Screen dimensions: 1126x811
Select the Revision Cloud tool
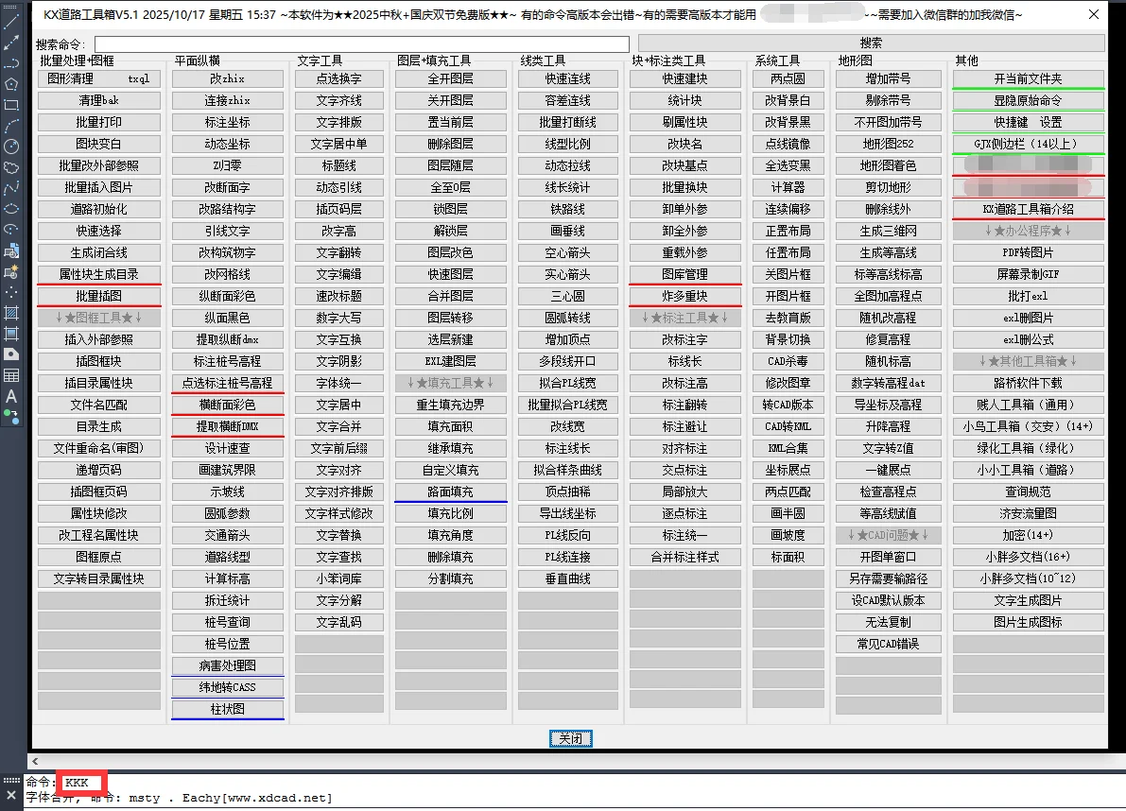[10, 167]
